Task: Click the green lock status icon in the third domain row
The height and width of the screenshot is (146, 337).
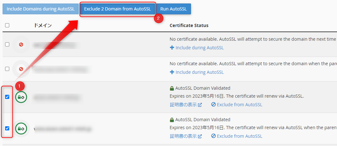Action: pos(21,97)
